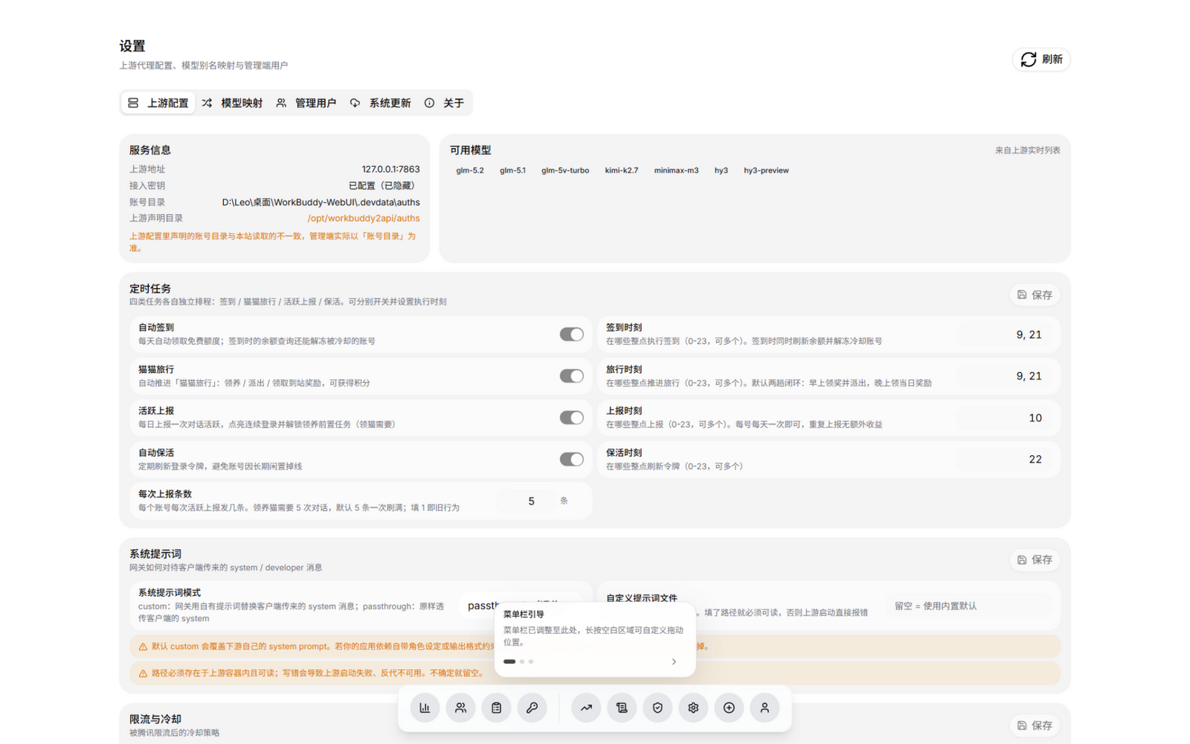Disable the 猫猫旅行 switch
The width and height of the screenshot is (1190, 744).
pyautogui.click(x=571, y=376)
